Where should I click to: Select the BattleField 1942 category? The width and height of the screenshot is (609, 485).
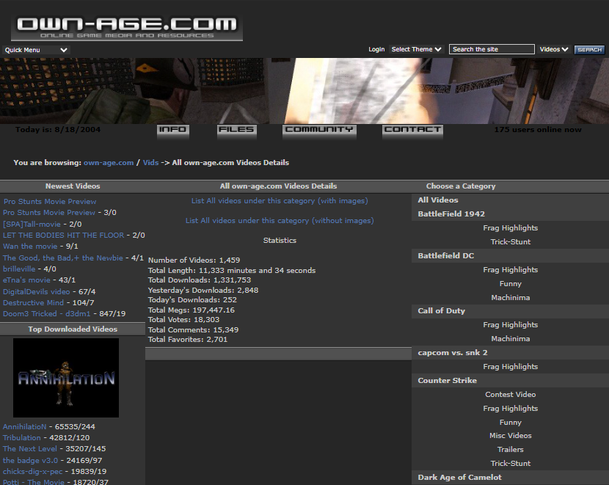click(451, 214)
